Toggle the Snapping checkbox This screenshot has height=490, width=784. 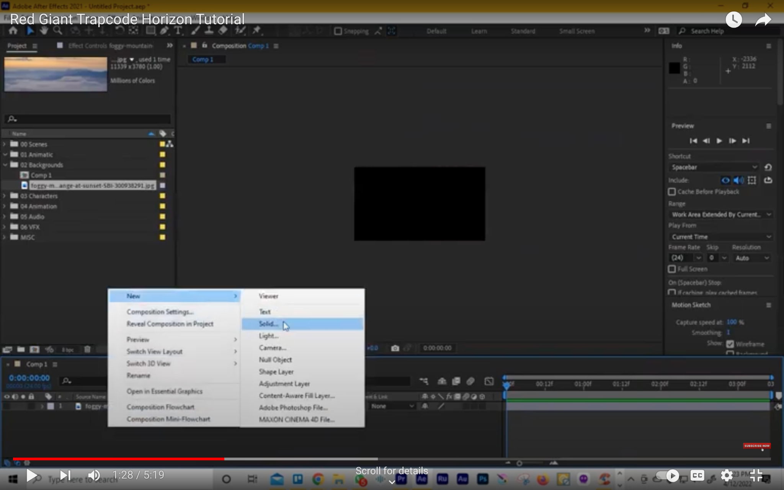338,31
